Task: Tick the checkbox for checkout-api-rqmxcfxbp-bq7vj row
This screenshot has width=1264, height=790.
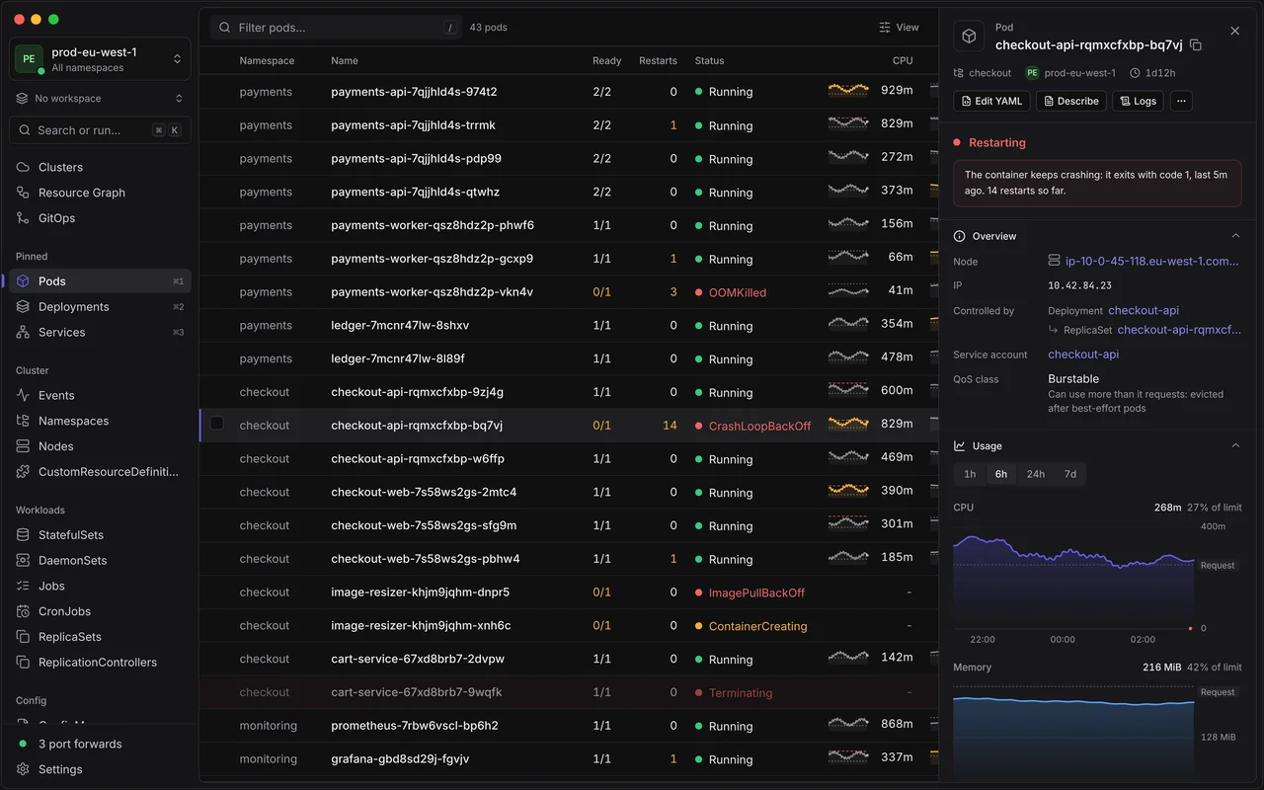Action: [x=217, y=425]
